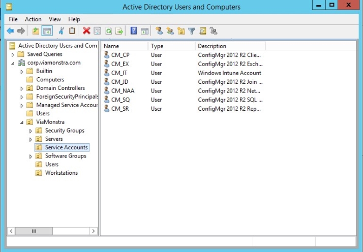Click the Create new user icon
Screen dimensions: 363x252
(158, 30)
